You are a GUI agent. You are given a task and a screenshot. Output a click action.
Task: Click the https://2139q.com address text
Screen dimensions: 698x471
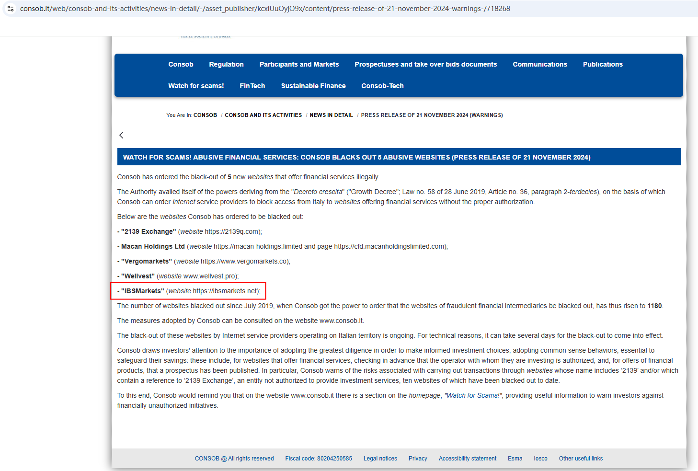pyautogui.click(x=232, y=231)
